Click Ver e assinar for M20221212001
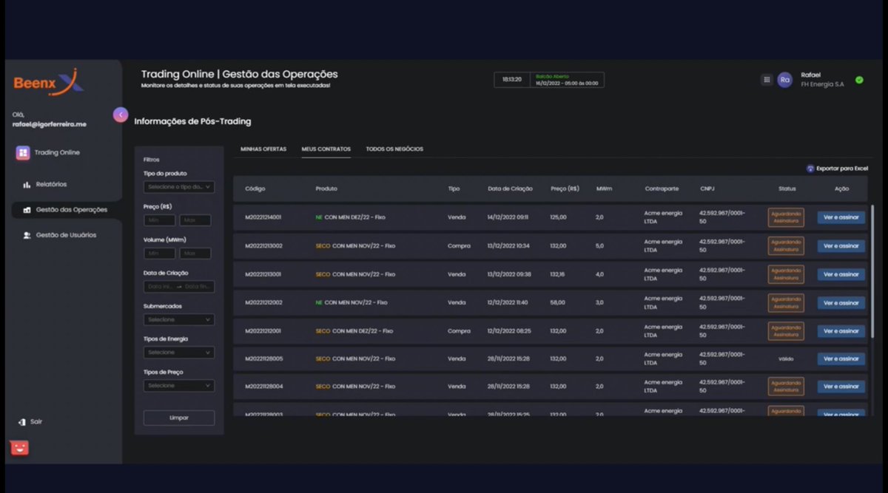The height and width of the screenshot is (493, 888). (841, 331)
